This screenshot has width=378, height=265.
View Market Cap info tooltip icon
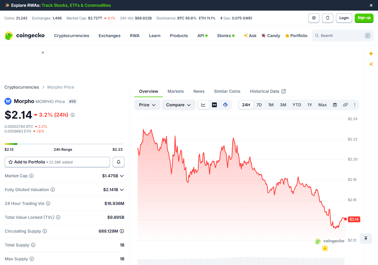[31, 176]
